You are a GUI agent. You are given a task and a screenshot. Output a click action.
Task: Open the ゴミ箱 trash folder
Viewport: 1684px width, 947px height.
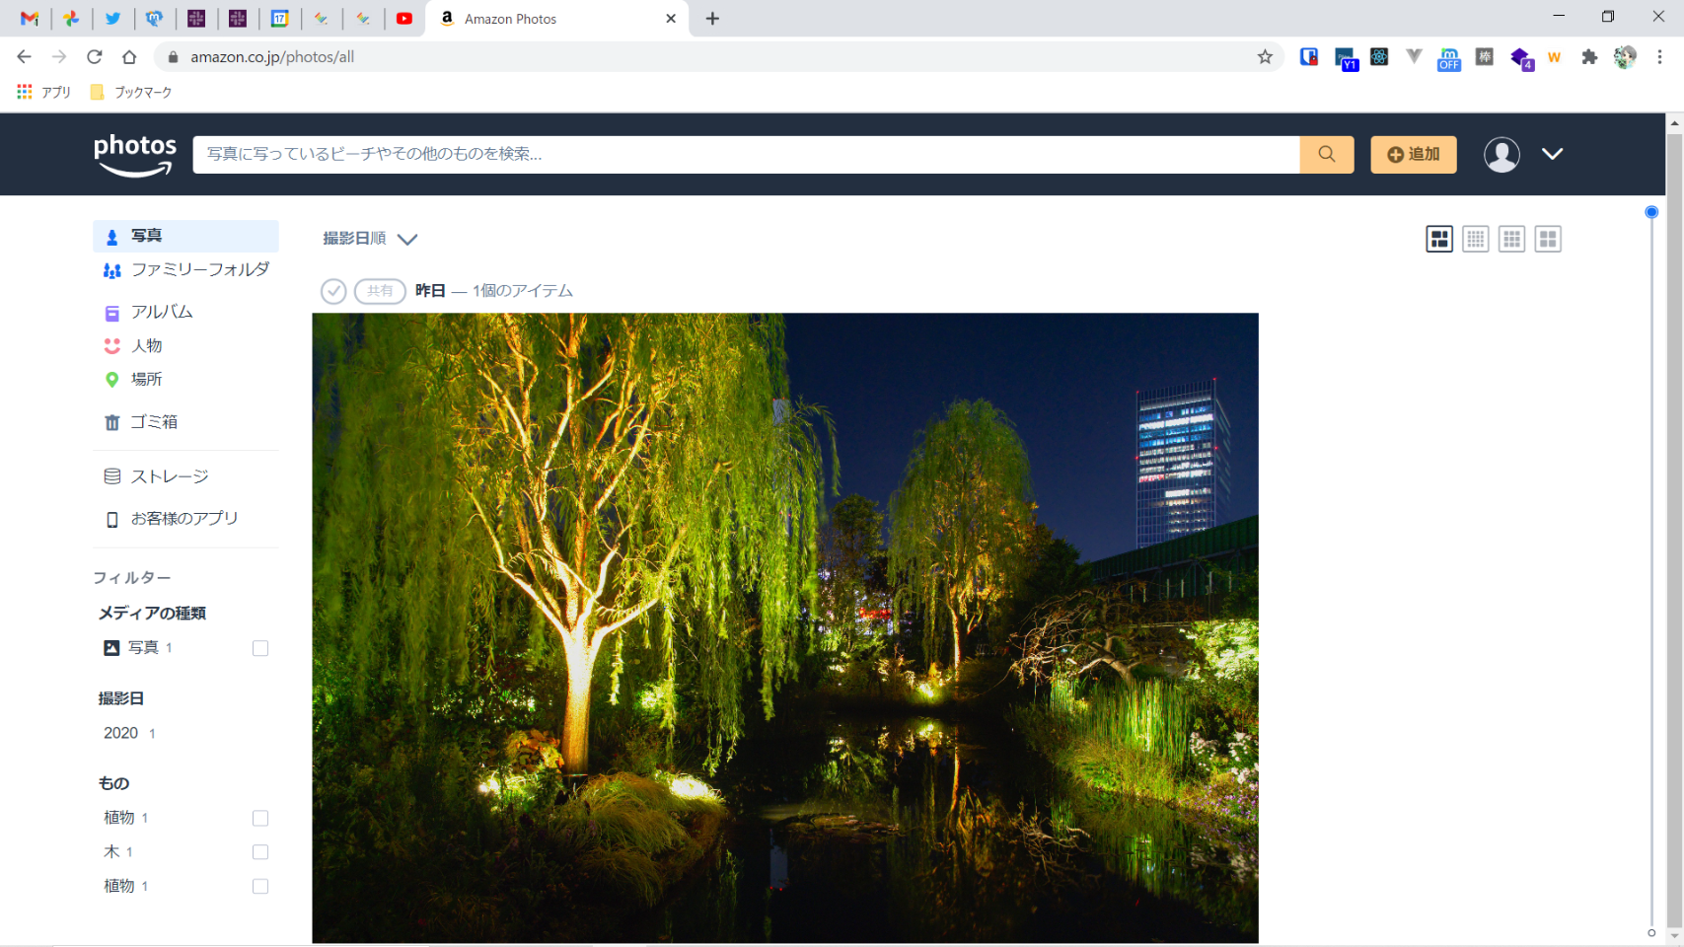[153, 422]
